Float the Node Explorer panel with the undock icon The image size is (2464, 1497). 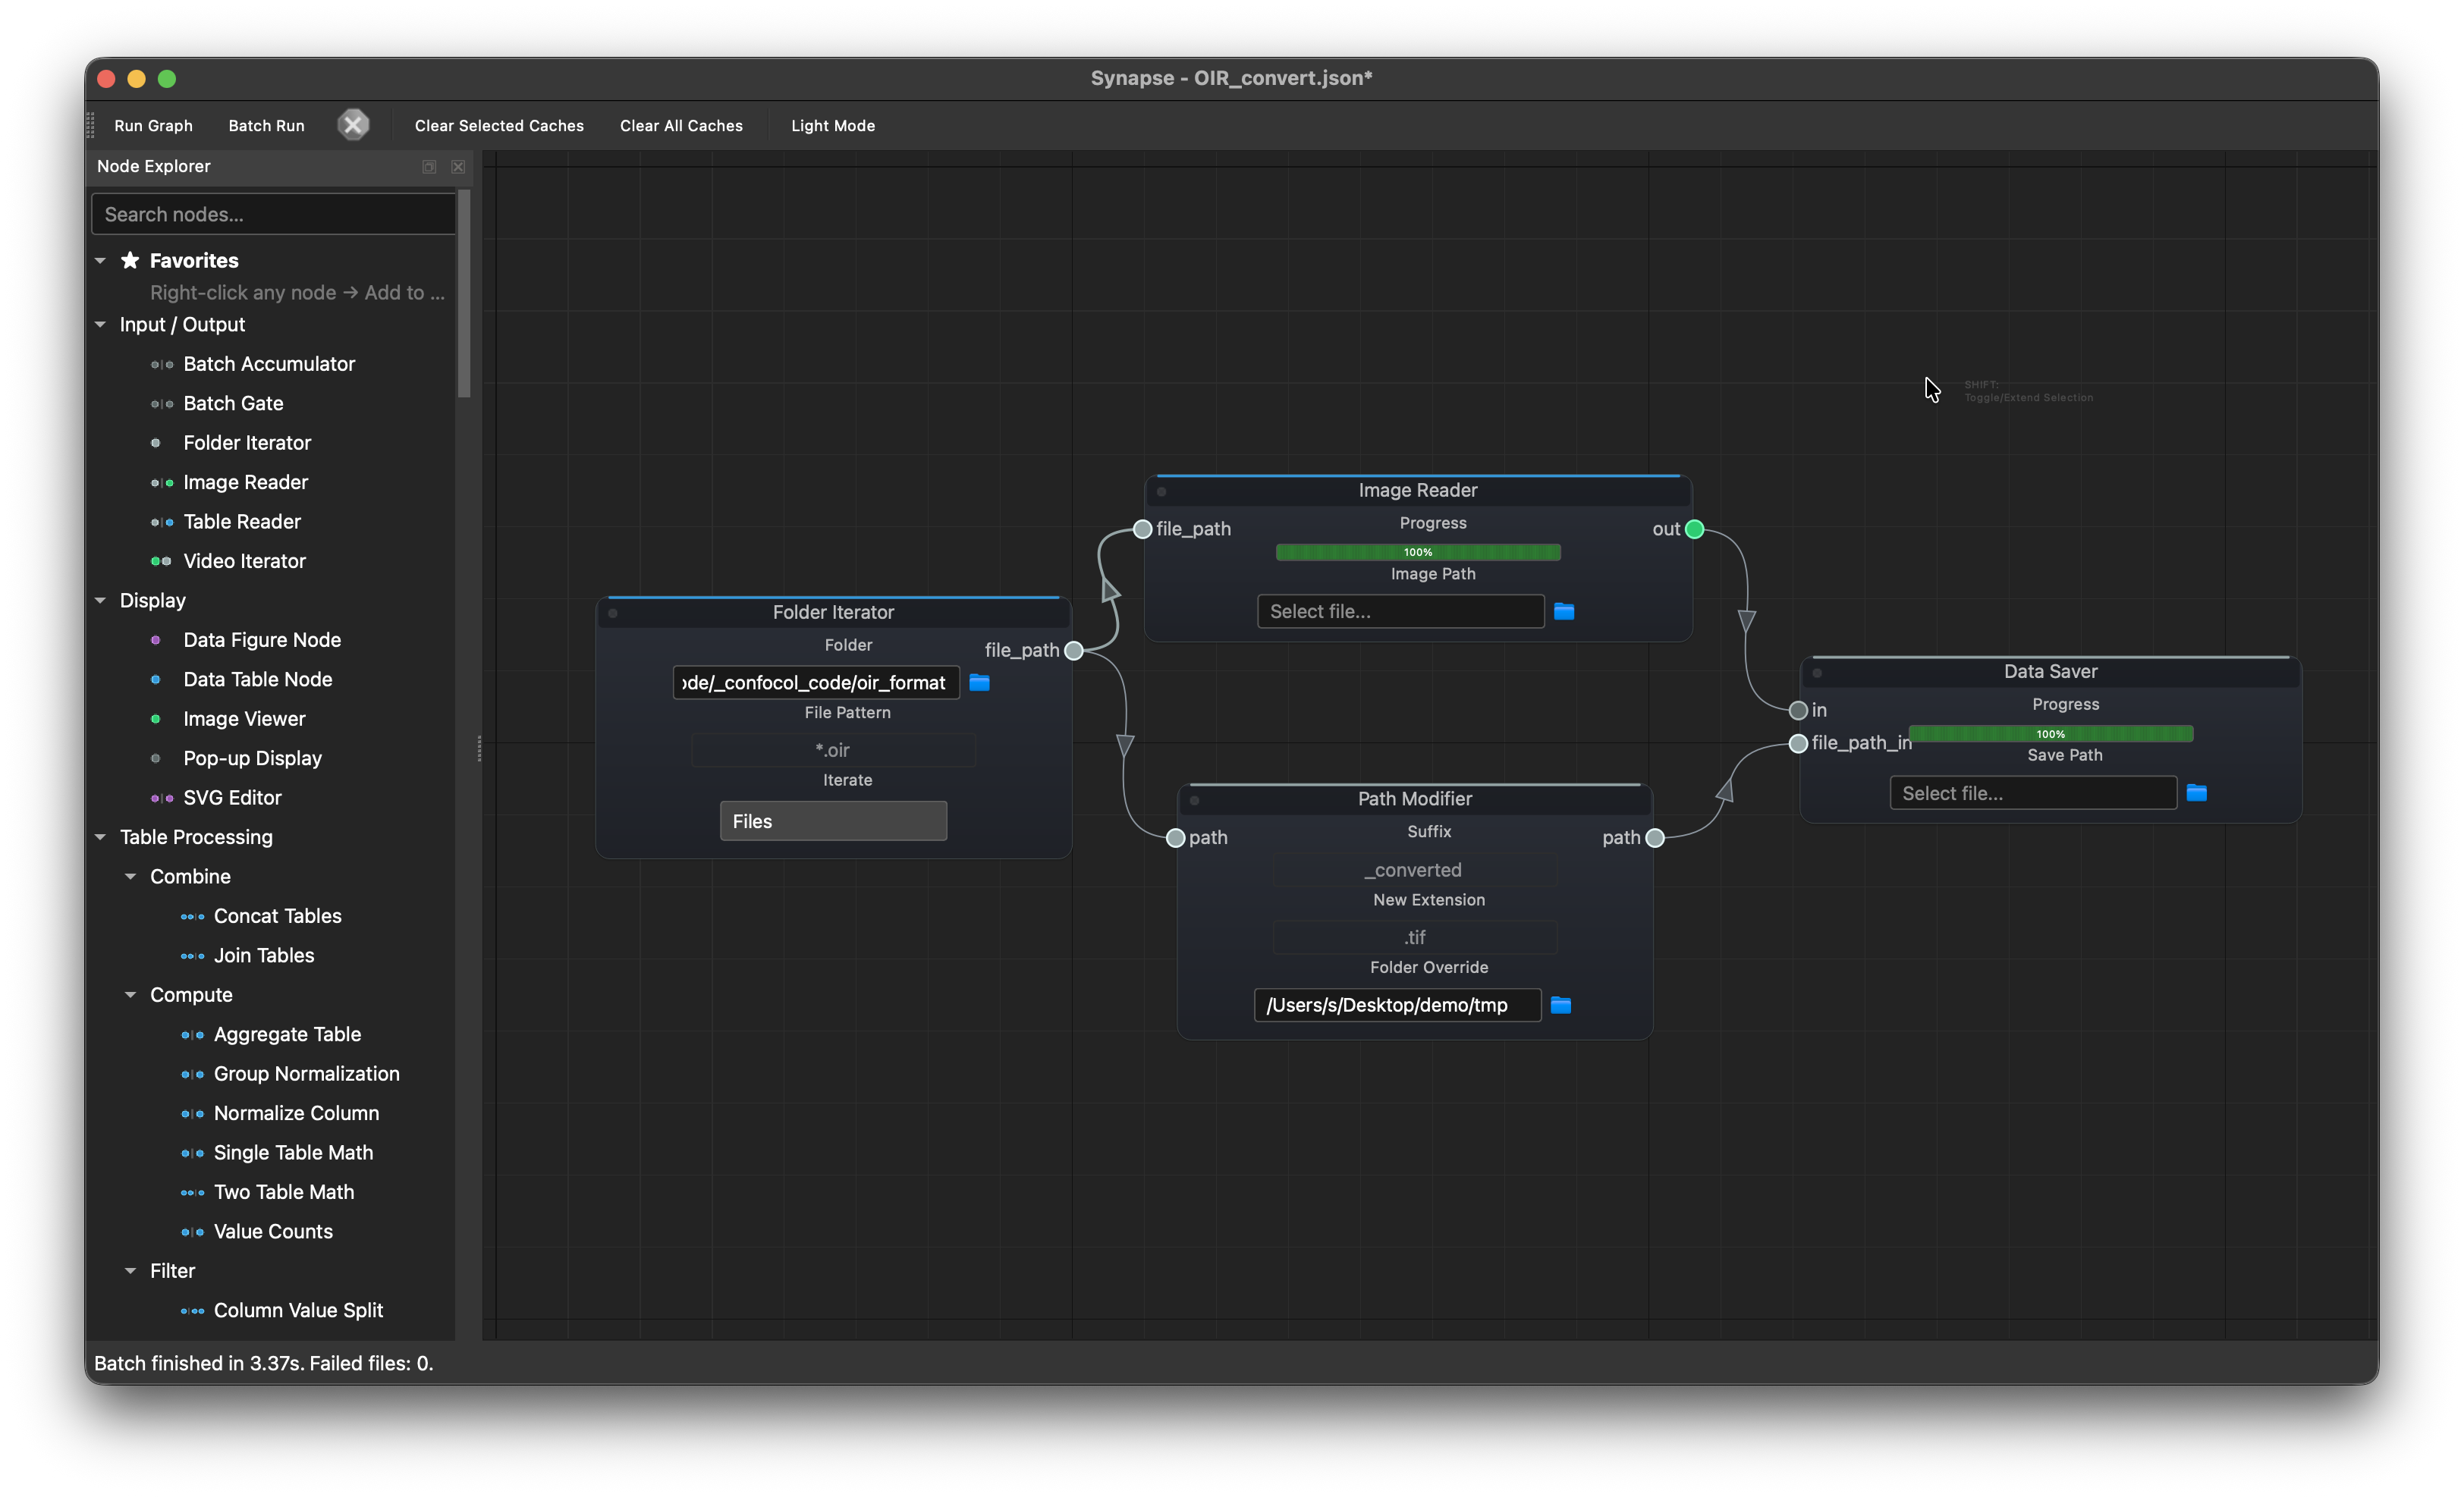[x=429, y=167]
